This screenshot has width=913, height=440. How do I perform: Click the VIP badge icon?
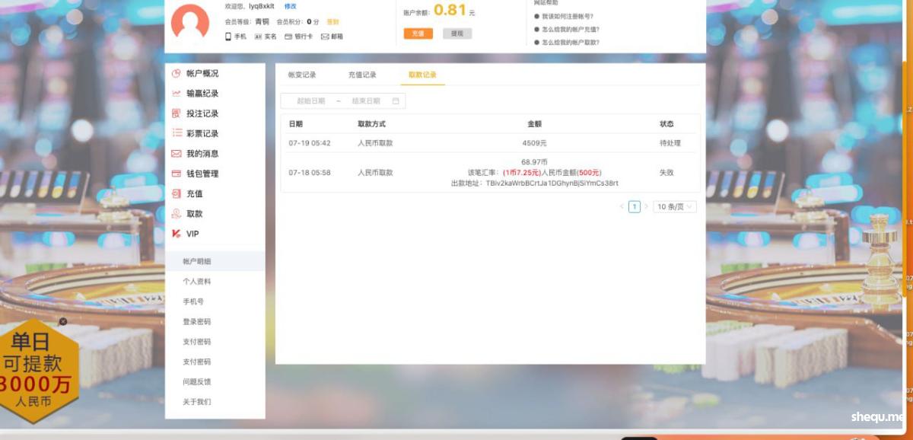point(177,234)
